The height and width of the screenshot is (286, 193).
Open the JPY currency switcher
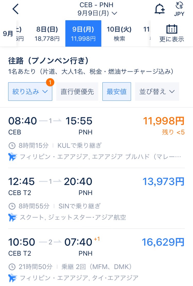(x=179, y=9)
